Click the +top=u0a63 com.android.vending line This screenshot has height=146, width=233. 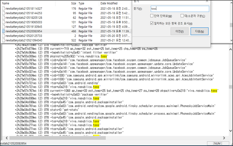tap(57, 83)
